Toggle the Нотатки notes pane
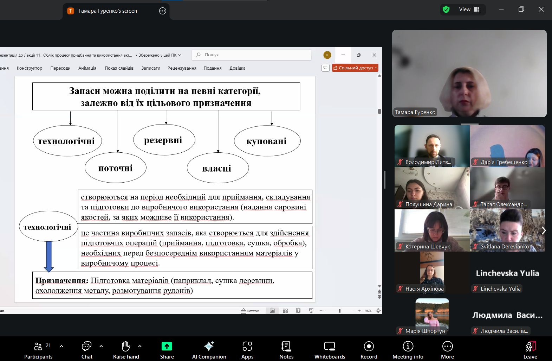 coord(250,311)
